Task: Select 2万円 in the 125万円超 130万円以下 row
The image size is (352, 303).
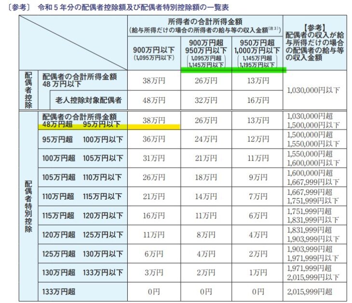Action: [258, 254]
